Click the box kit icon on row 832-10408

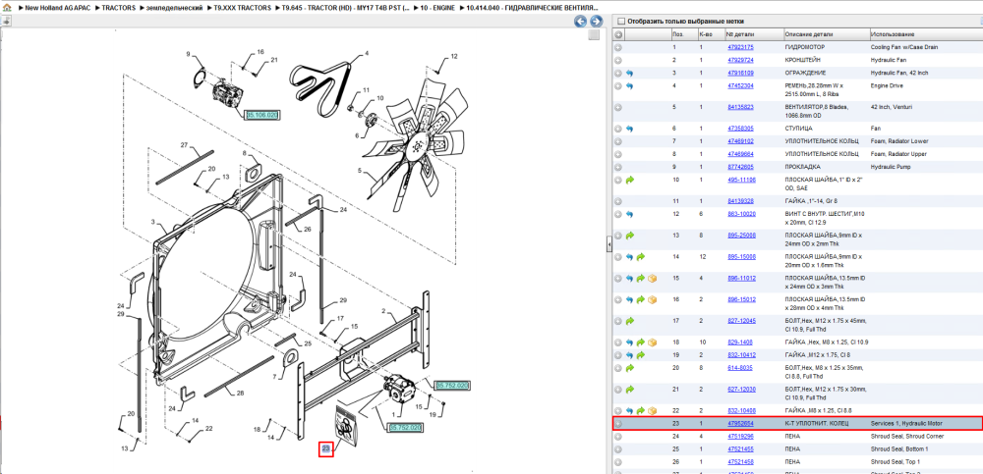coord(652,411)
